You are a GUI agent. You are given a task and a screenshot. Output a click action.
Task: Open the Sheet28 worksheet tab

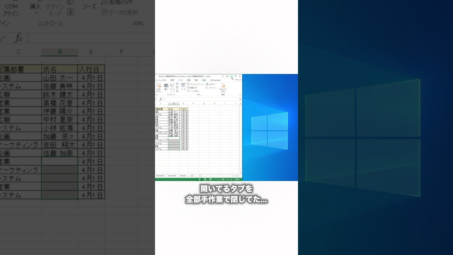[x=160, y=176]
